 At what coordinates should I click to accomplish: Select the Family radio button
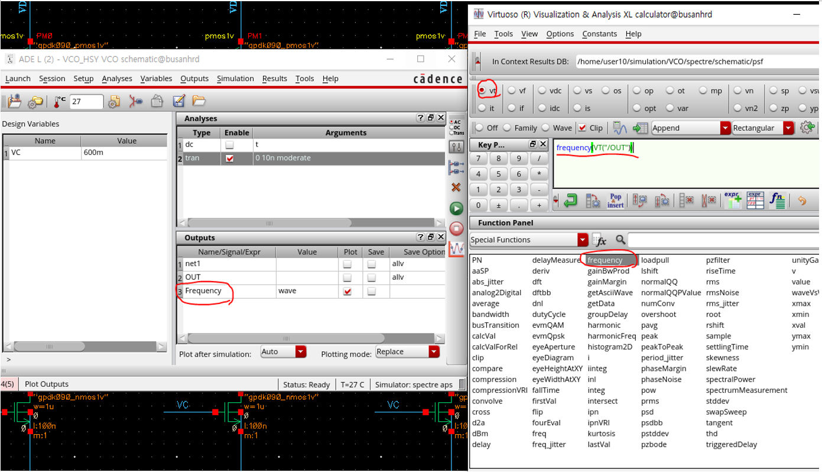[507, 128]
